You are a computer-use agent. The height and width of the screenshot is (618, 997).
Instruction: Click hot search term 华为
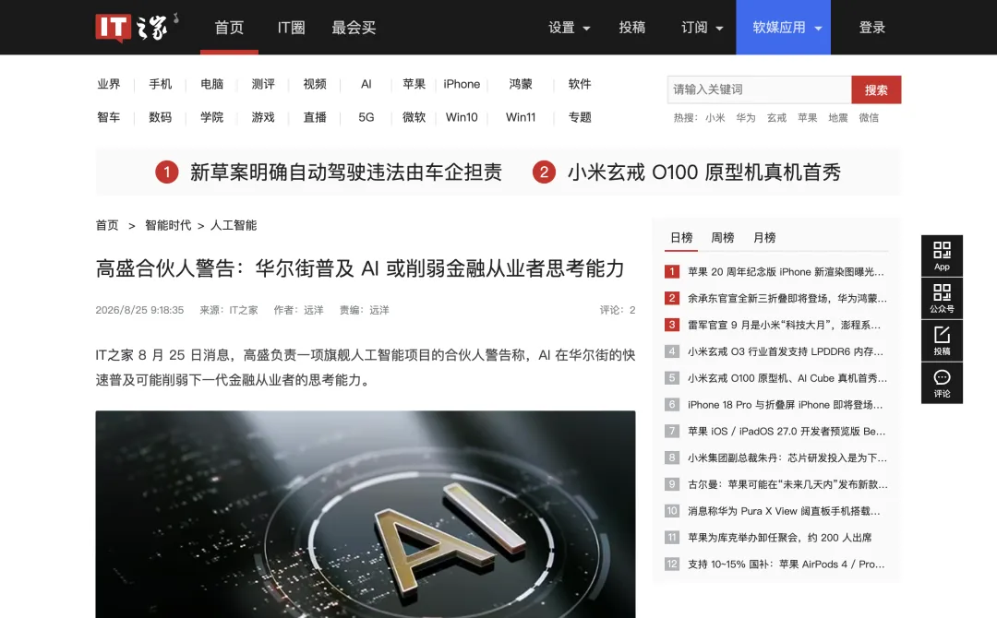tap(746, 117)
